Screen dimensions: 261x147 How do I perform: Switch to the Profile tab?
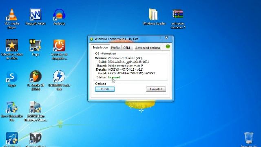click(x=115, y=48)
